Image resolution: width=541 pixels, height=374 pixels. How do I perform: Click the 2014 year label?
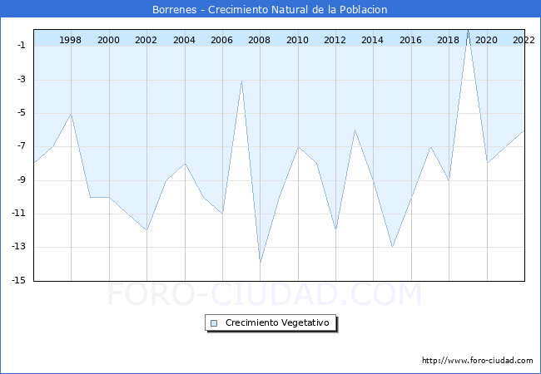372,40
